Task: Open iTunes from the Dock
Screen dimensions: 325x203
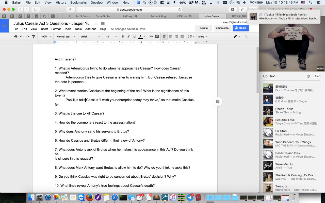Action: click(x=173, y=197)
